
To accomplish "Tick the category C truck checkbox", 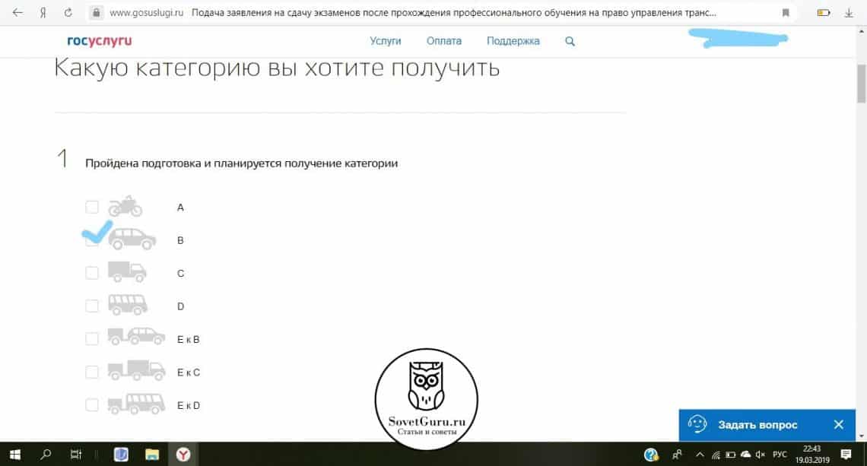I will 92,273.
